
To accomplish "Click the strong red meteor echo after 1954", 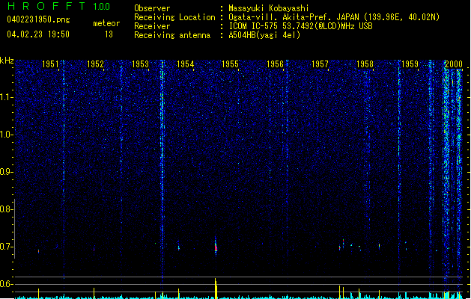I will coord(216,247).
